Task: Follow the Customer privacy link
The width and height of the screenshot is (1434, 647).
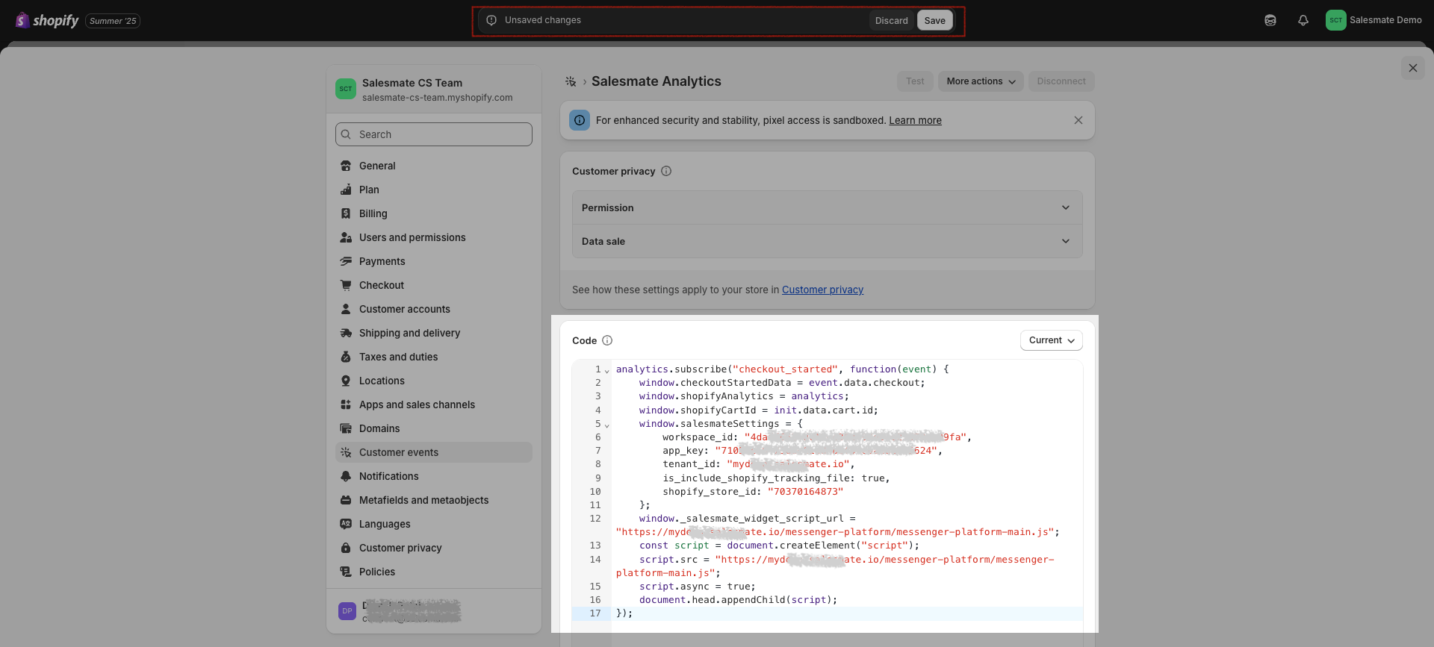Action: click(822, 290)
